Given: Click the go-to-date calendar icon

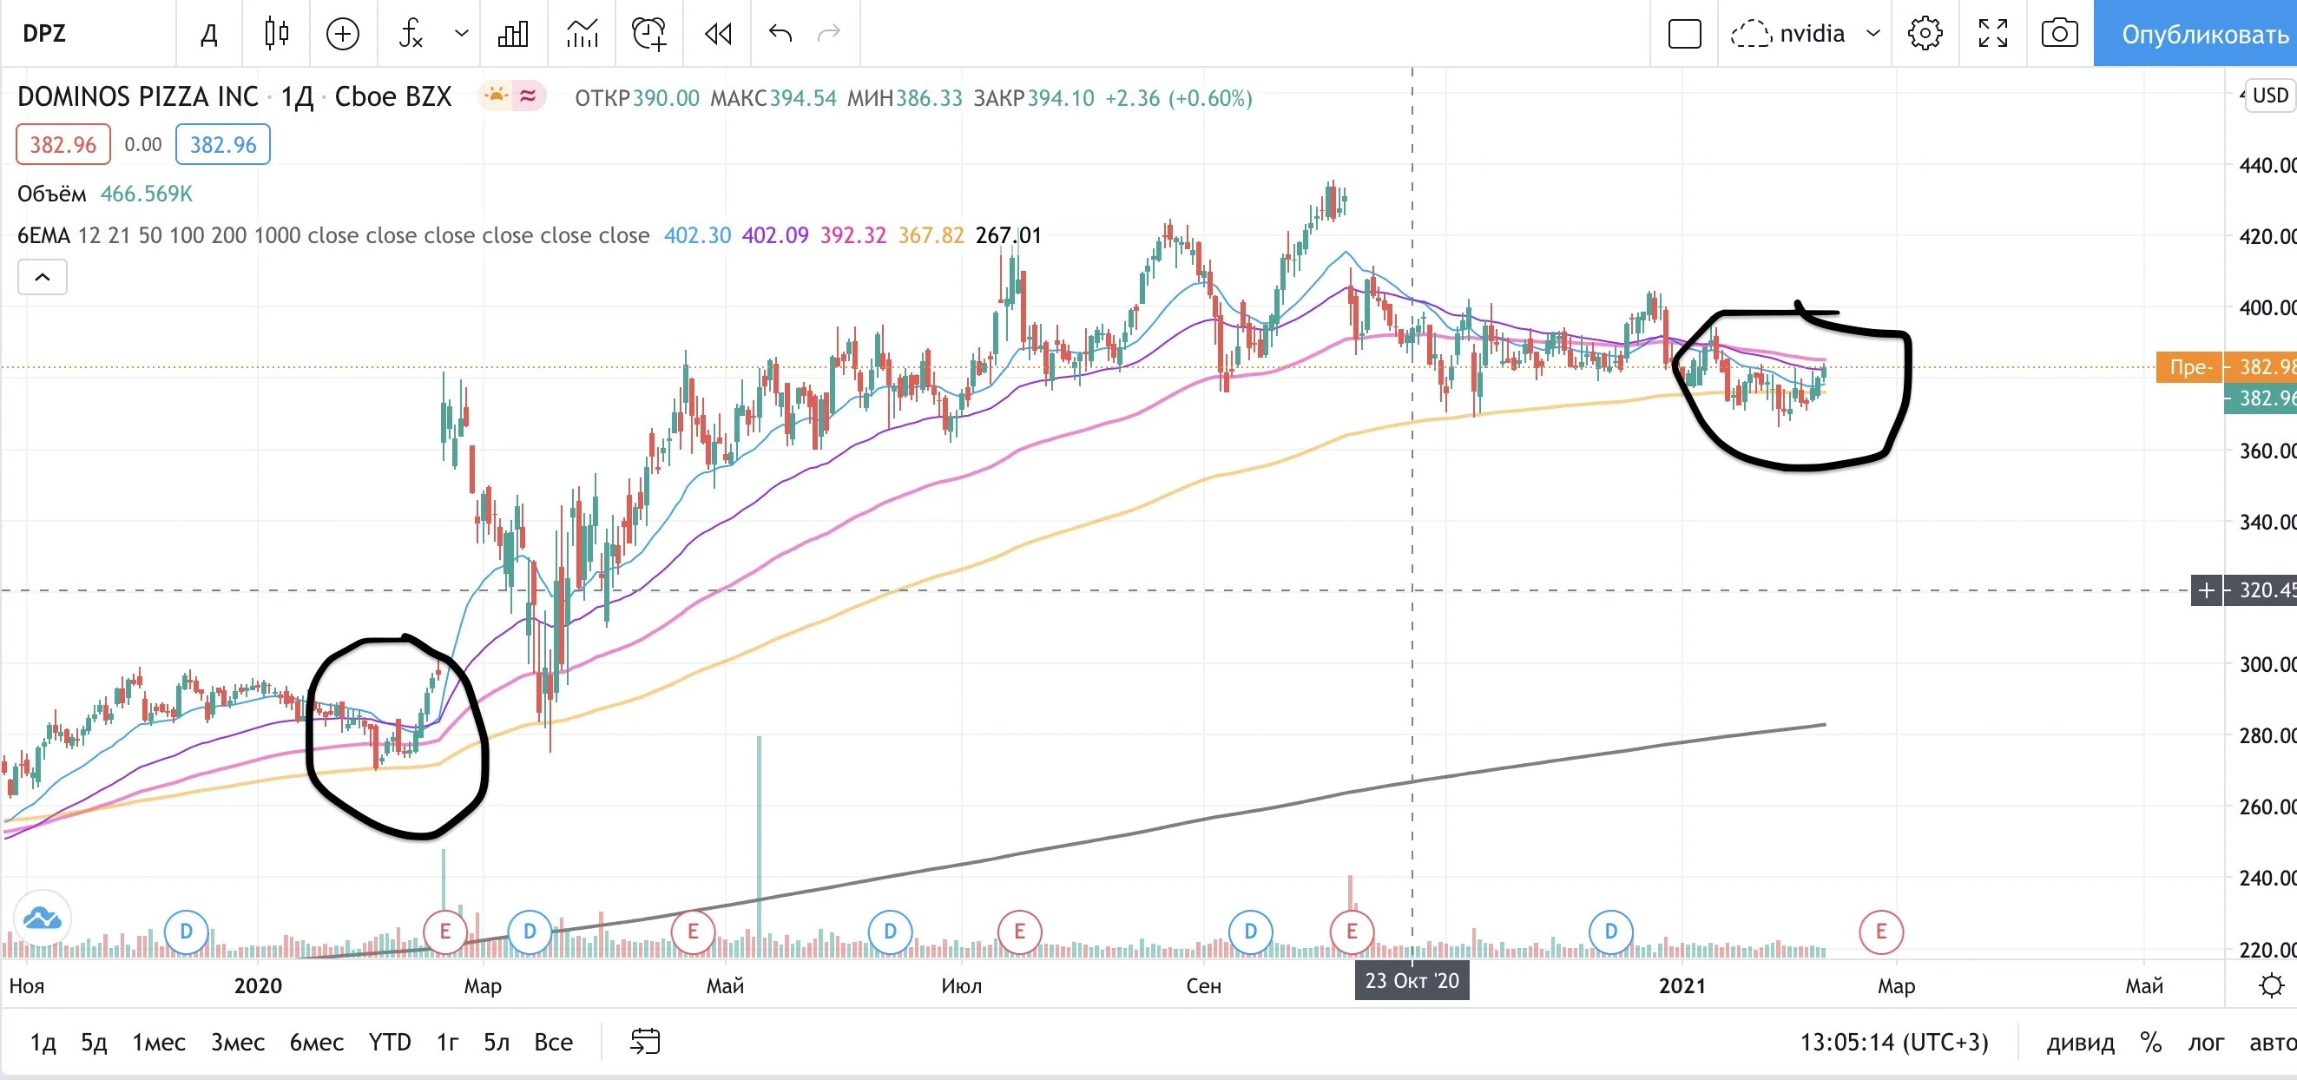Looking at the screenshot, I should 645,1042.
